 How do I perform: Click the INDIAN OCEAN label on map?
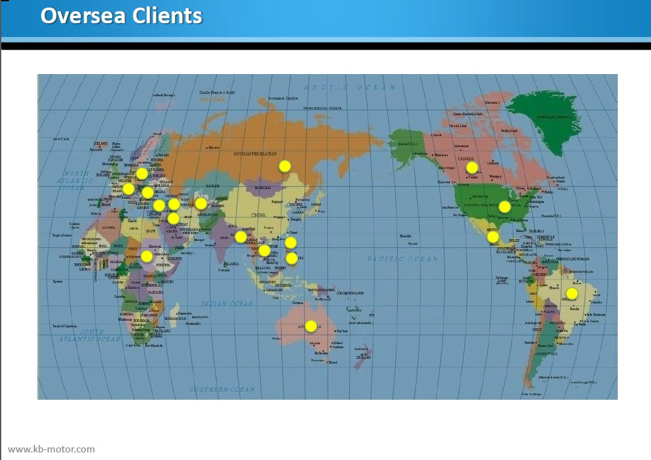pos(227,304)
